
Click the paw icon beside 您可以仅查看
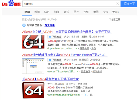[x=24, y=25]
